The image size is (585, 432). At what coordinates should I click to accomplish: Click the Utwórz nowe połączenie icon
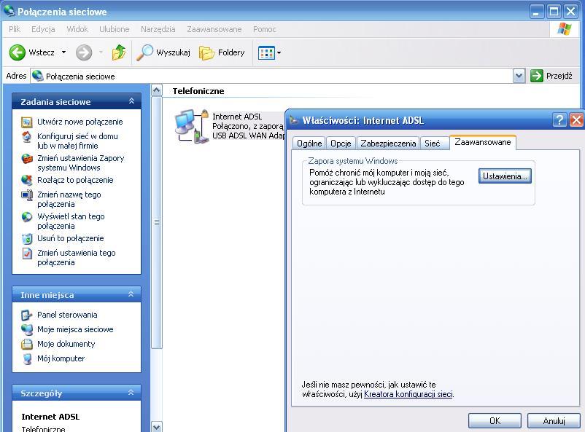click(x=27, y=122)
